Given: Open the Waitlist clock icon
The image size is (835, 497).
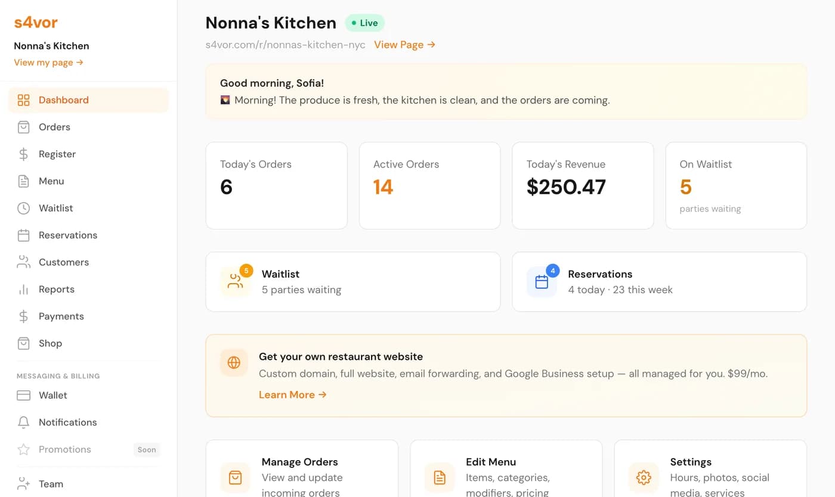Looking at the screenshot, I should (x=24, y=208).
